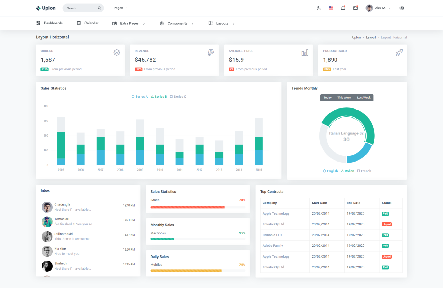
Task: Expand the Extra Pages chevron
Action: click(x=144, y=24)
